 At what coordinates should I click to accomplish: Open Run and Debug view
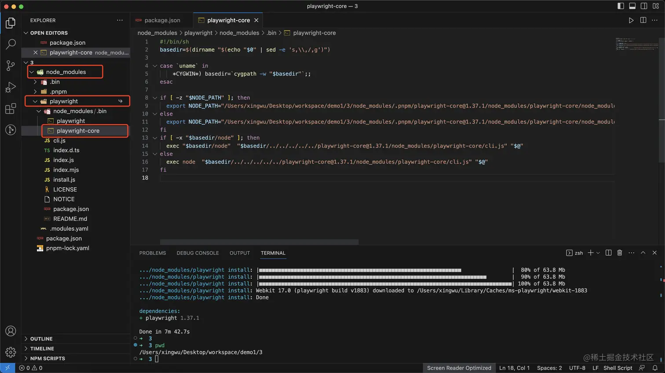[11, 87]
